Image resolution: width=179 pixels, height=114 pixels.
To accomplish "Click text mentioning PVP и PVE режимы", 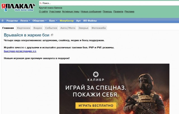I will click(59, 47).
